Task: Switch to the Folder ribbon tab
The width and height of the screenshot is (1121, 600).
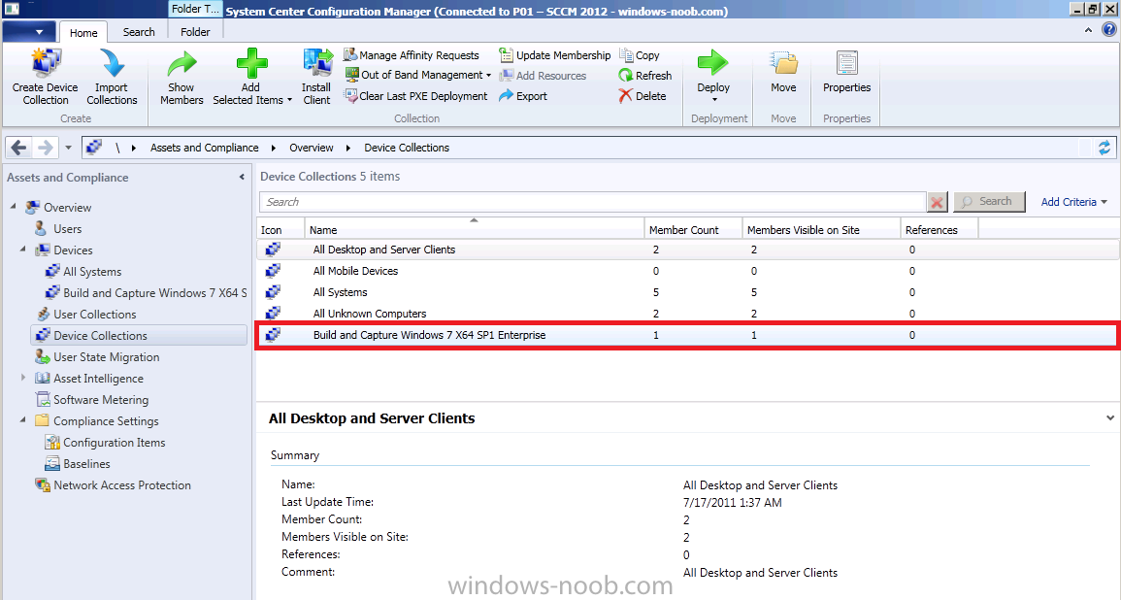Action: [x=195, y=32]
